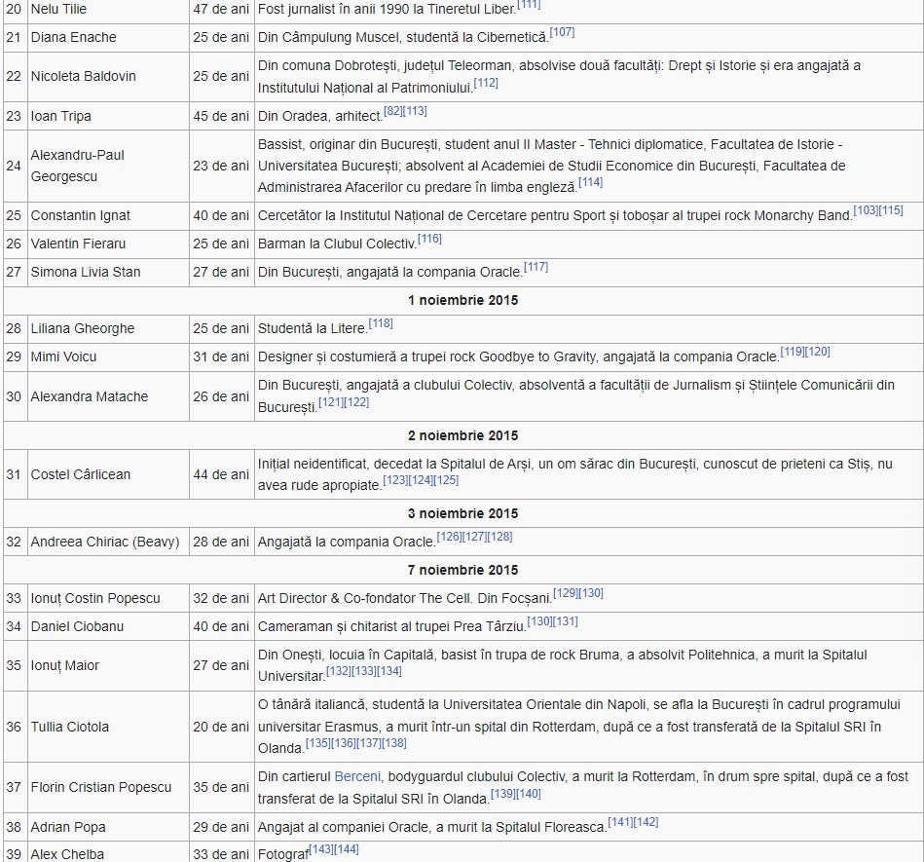This screenshot has height=862, width=924.
Task: Open citation [135] for Tullia Ciotola
Action: click(318, 743)
